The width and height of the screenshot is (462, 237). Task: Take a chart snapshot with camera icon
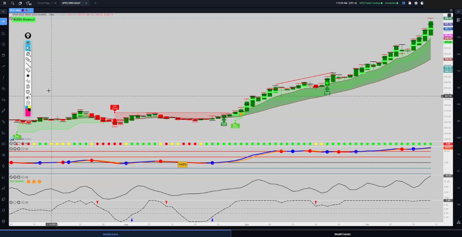(x=28, y=98)
